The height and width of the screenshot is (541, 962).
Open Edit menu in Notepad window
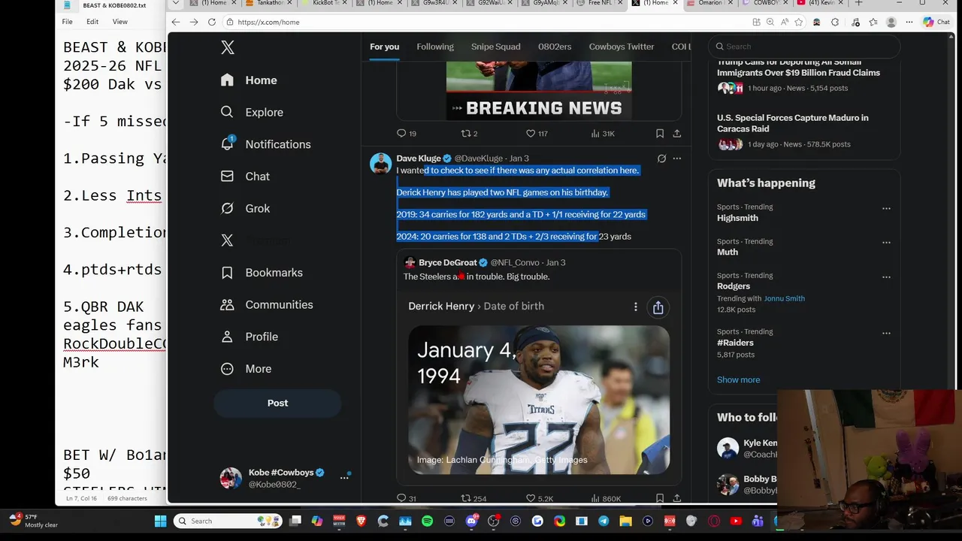click(92, 22)
